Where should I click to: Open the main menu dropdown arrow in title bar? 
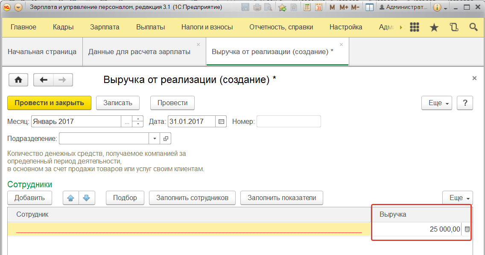[18, 7]
